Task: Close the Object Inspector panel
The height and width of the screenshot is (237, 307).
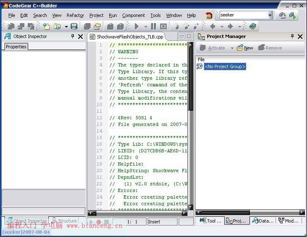Action: 80,36
